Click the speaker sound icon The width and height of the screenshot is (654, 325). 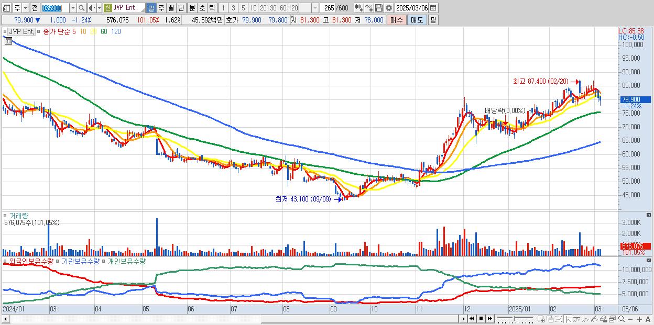click(x=91, y=8)
